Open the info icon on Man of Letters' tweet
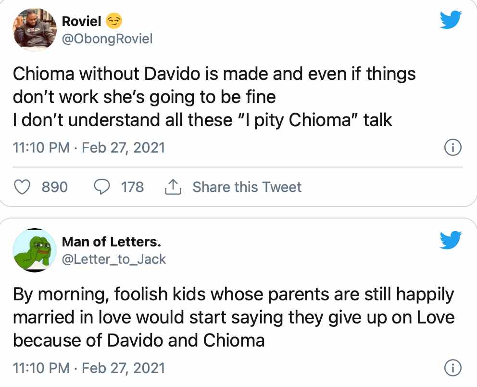Screen dimensions: 477x387 tap(453, 368)
